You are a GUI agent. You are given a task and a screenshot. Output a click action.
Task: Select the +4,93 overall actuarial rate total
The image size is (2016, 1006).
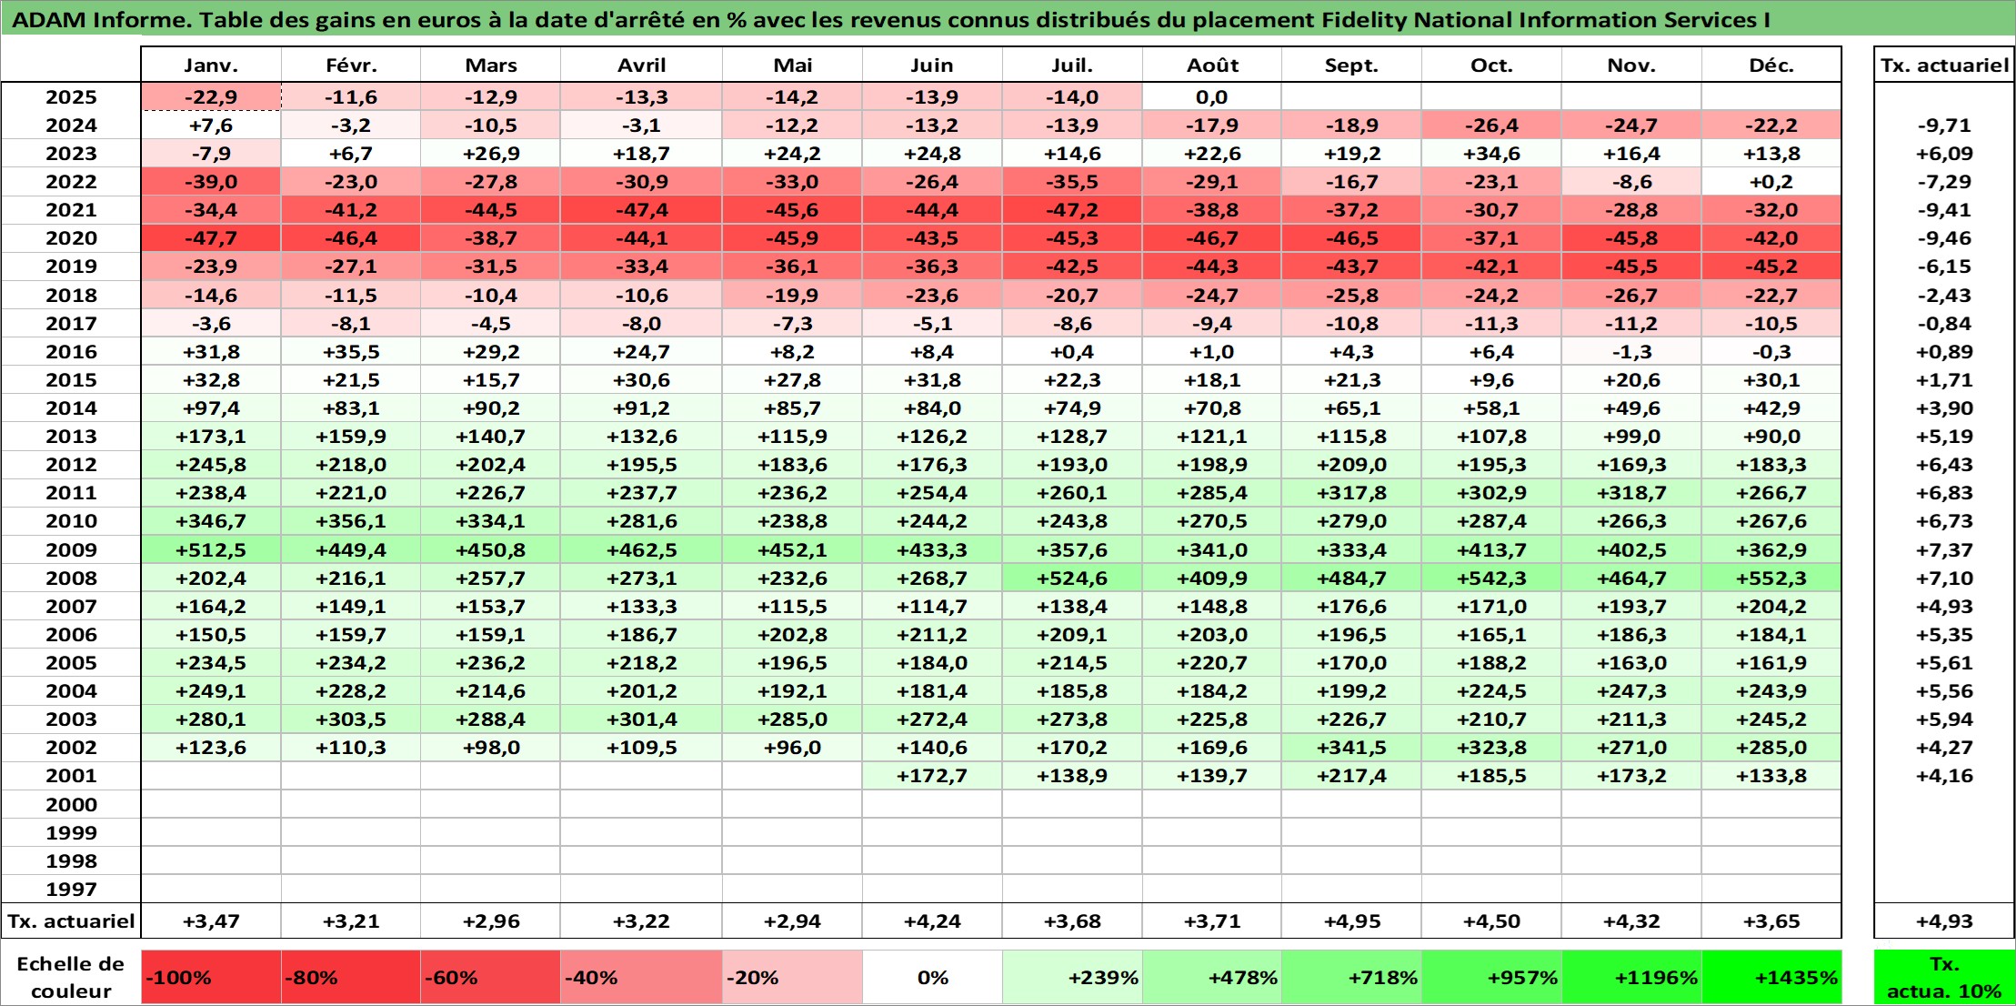tap(1944, 921)
